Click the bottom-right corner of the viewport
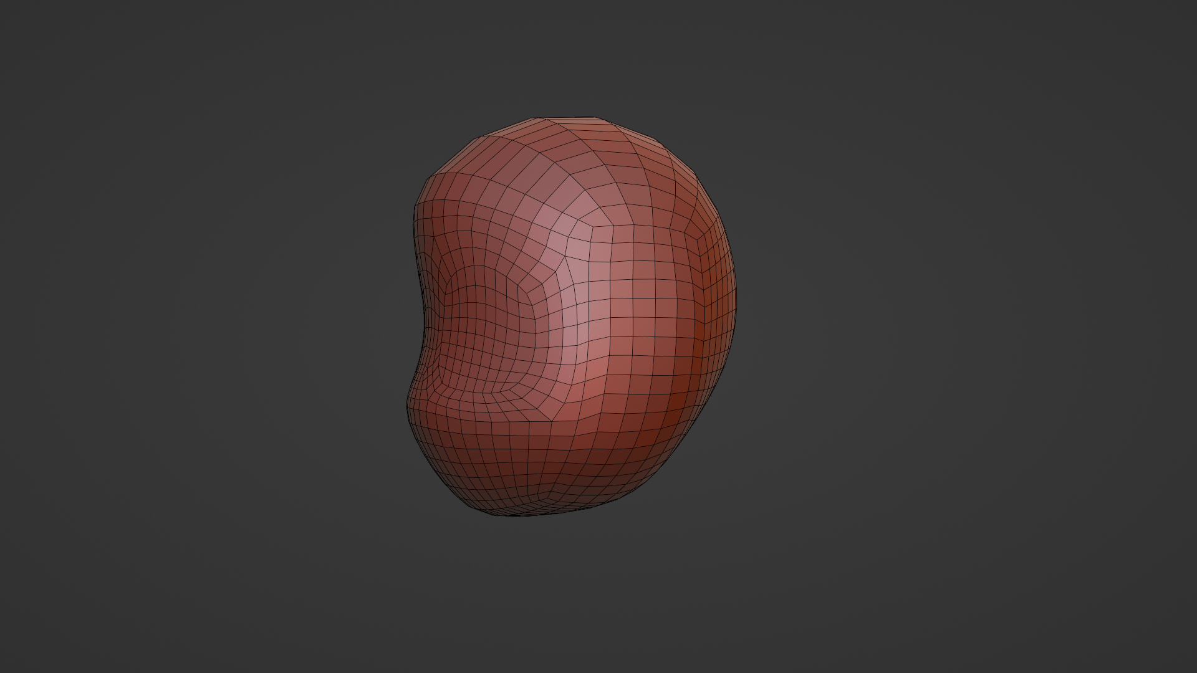 [x=1194, y=670]
